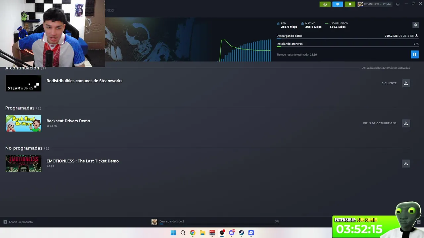This screenshot has height=238, width=424.
Task: Open OBS Studio from the taskbar
Action: click(222, 233)
